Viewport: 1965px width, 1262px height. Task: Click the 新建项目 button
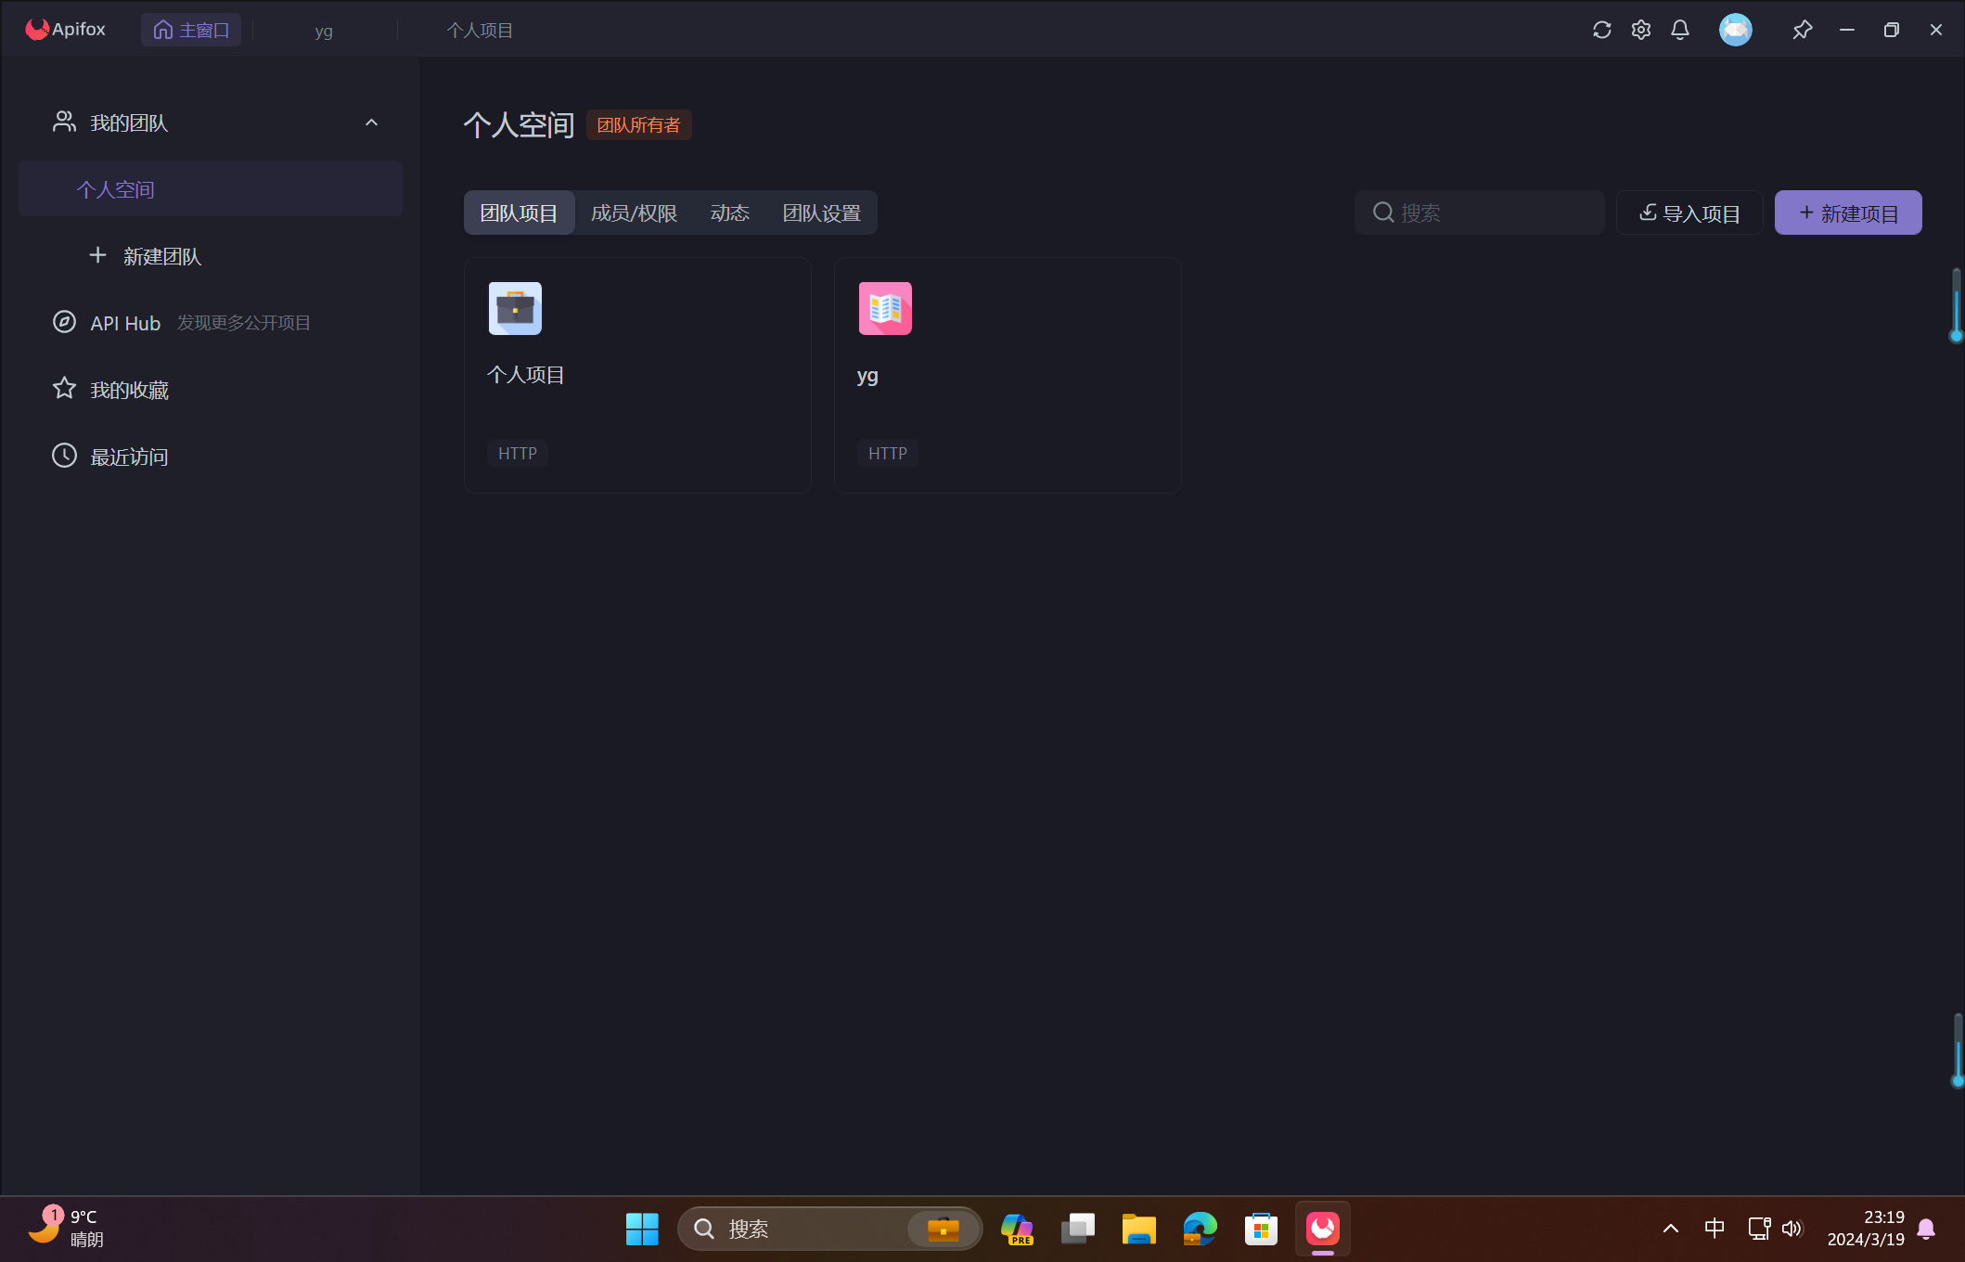[1847, 212]
